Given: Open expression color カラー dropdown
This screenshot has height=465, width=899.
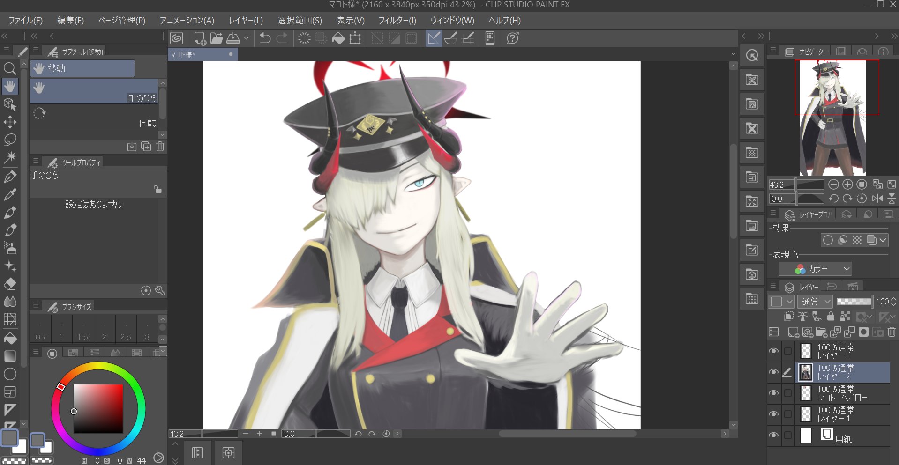Looking at the screenshot, I should coord(815,269).
